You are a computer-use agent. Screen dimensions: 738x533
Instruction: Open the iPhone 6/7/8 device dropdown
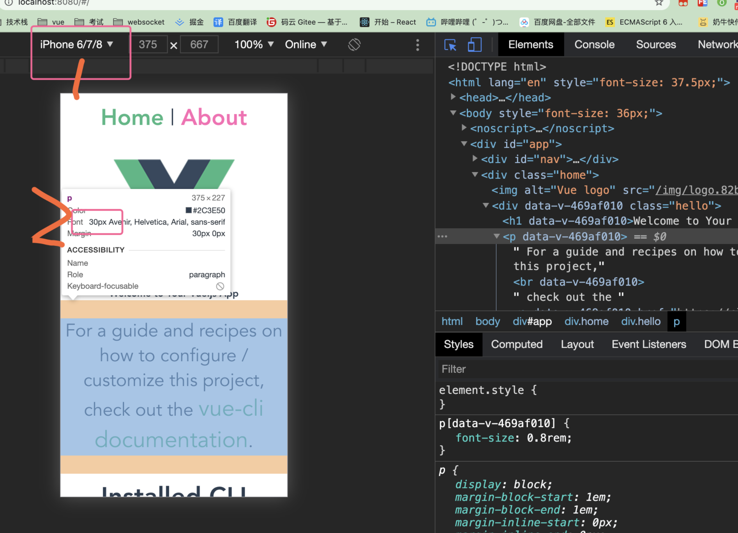coord(76,44)
